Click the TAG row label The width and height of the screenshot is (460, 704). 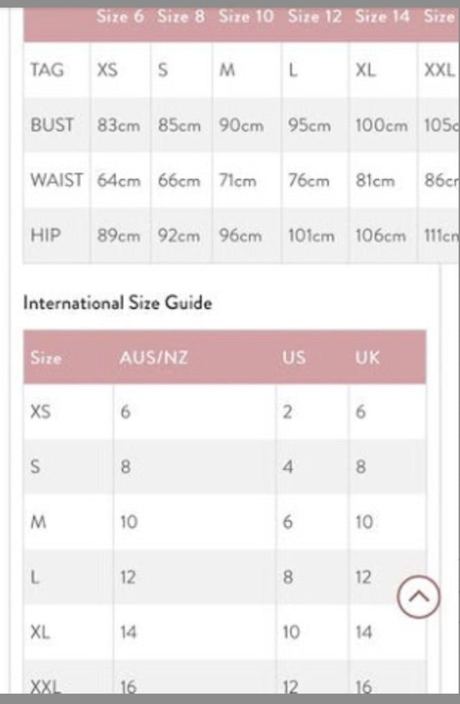(47, 70)
